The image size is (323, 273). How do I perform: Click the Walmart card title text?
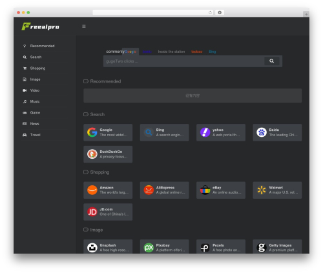[x=276, y=187]
